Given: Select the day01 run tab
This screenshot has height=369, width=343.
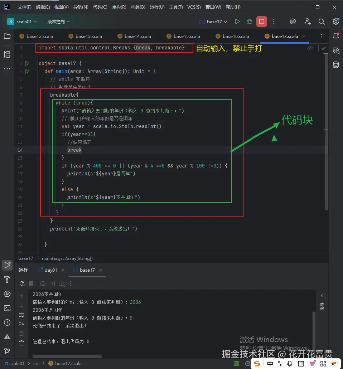Looking at the screenshot, I should (x=48, y=270).
